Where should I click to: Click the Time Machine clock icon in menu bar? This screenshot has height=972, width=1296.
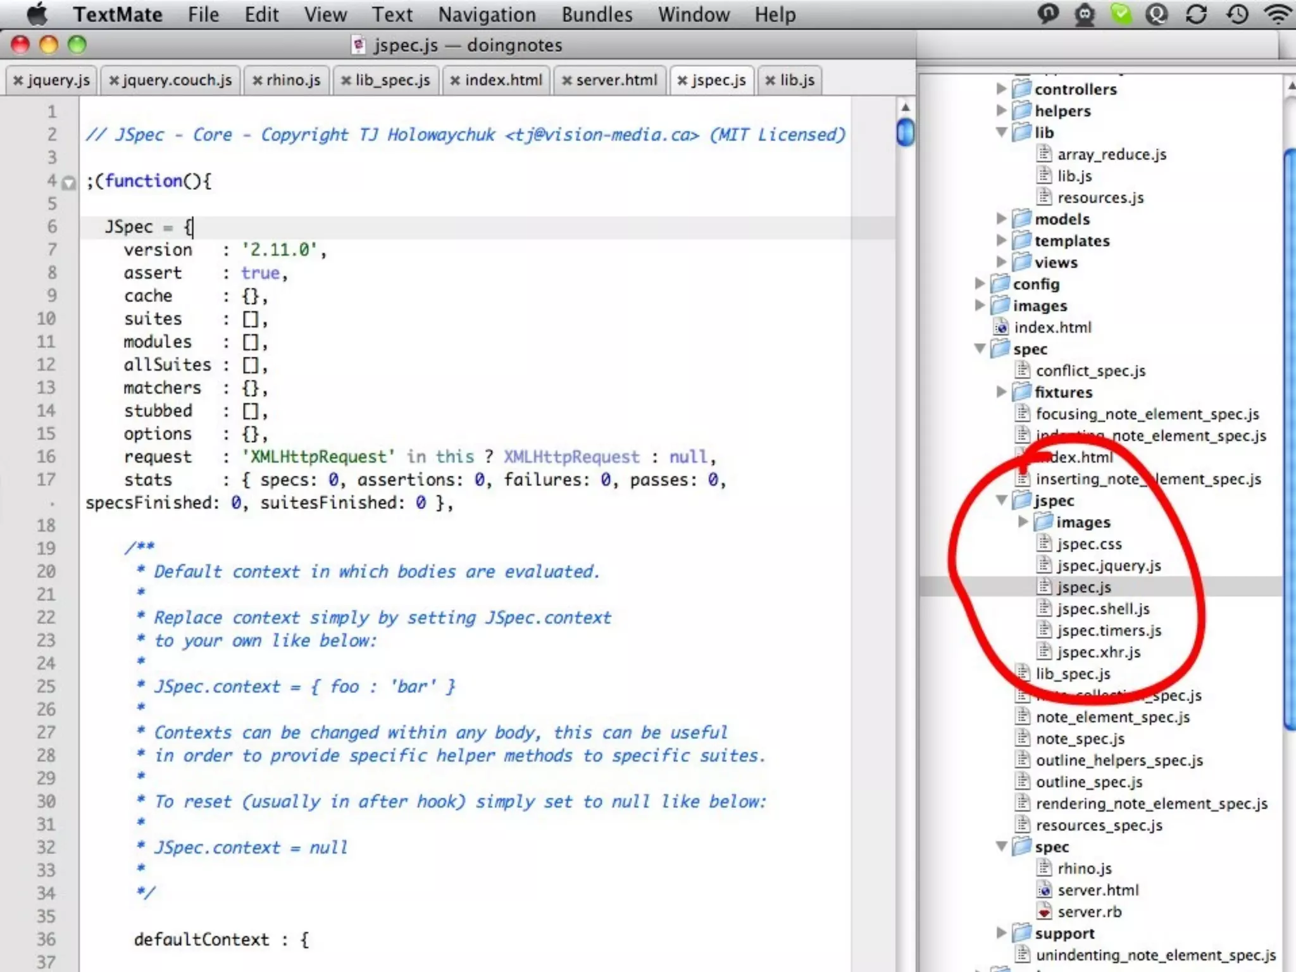(x=1237, y=14)
